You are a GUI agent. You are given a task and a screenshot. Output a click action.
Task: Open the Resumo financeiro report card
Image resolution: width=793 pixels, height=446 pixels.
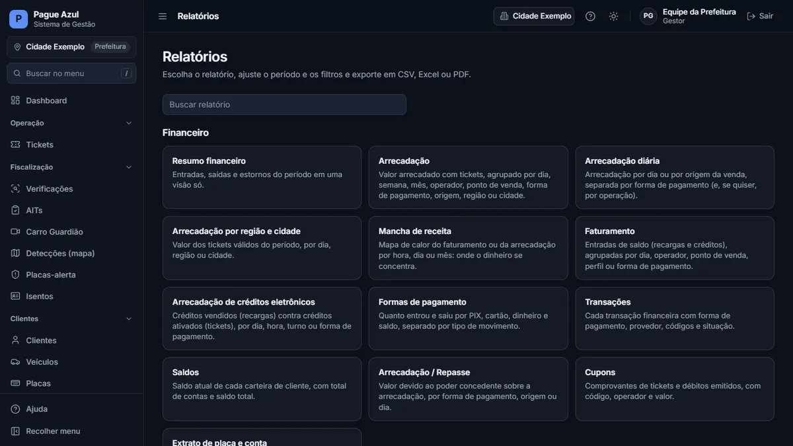(x=262, y=178)
